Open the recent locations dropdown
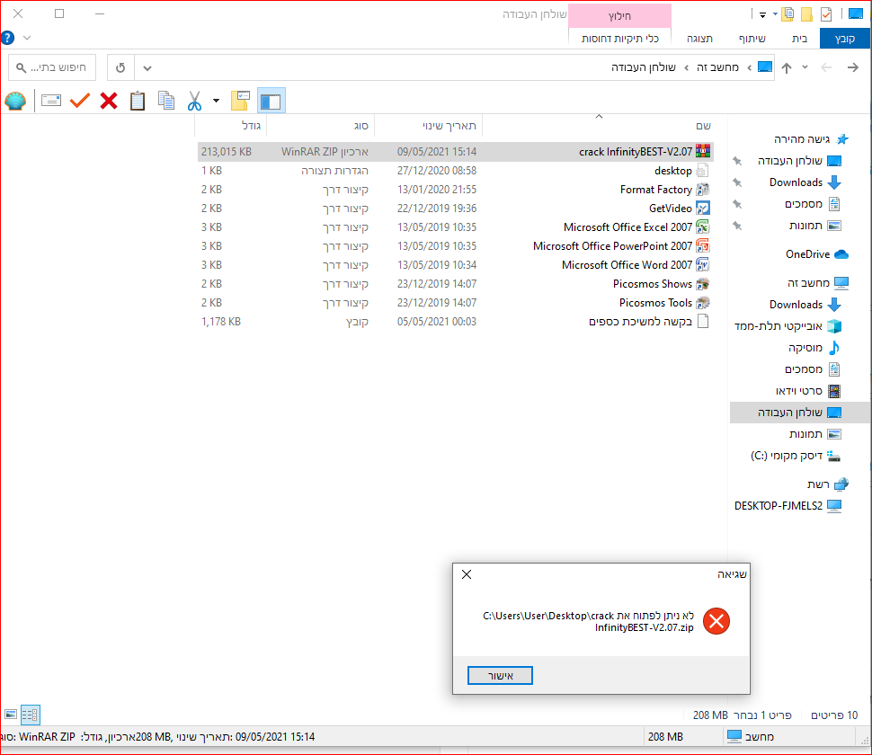This screenshot has width=872, height=755. [805, 67]
